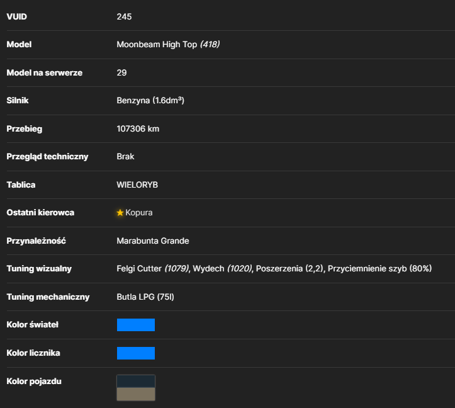
Task: Click the Felgi Cutter (1079) entry
Action: (x=153, y=269)
